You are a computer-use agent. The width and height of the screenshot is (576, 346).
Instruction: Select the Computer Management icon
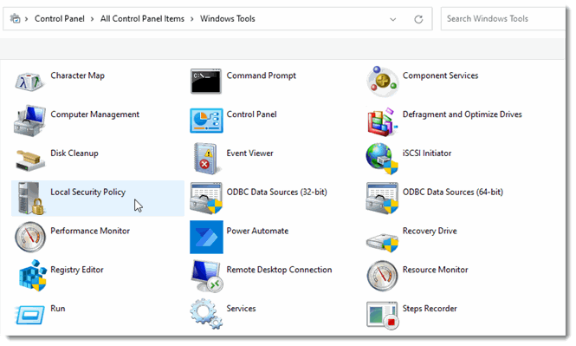29,121
